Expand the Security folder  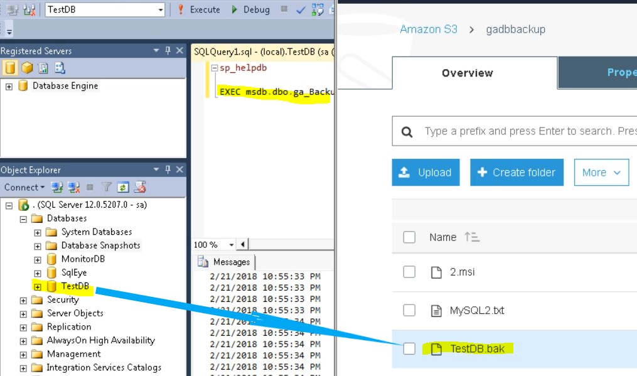(23, 301)
